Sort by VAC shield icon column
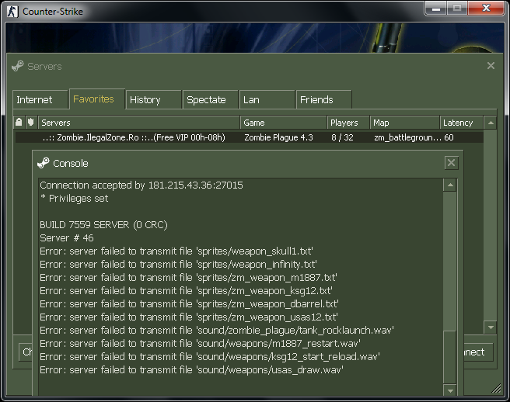The height and width of the screenshot is (402, 510). pyautogui.click(x=31, y=123)
